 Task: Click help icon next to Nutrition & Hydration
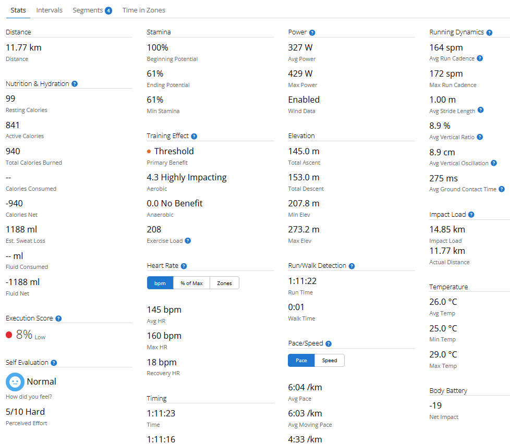[75, 84]
